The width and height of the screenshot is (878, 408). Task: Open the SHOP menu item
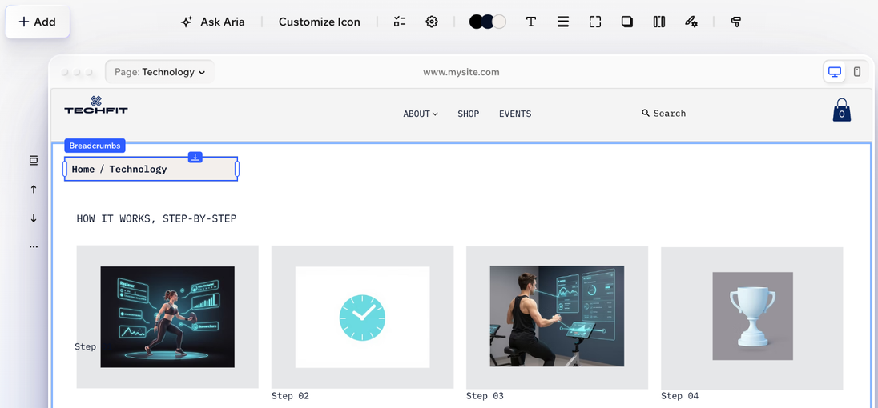pyautogui.click(x=468, y=114)
